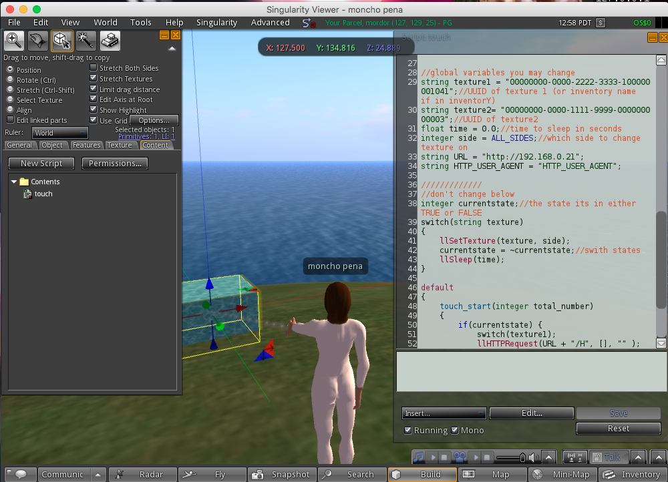Expand the Communicate dropdown arrow
The width and height of the screenshot is (668, 482).
tap(98, 475)
